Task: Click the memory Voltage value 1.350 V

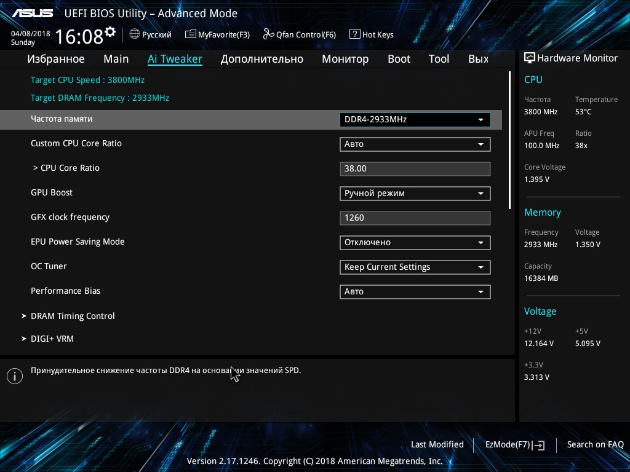Action: click(x=588, y=245)
